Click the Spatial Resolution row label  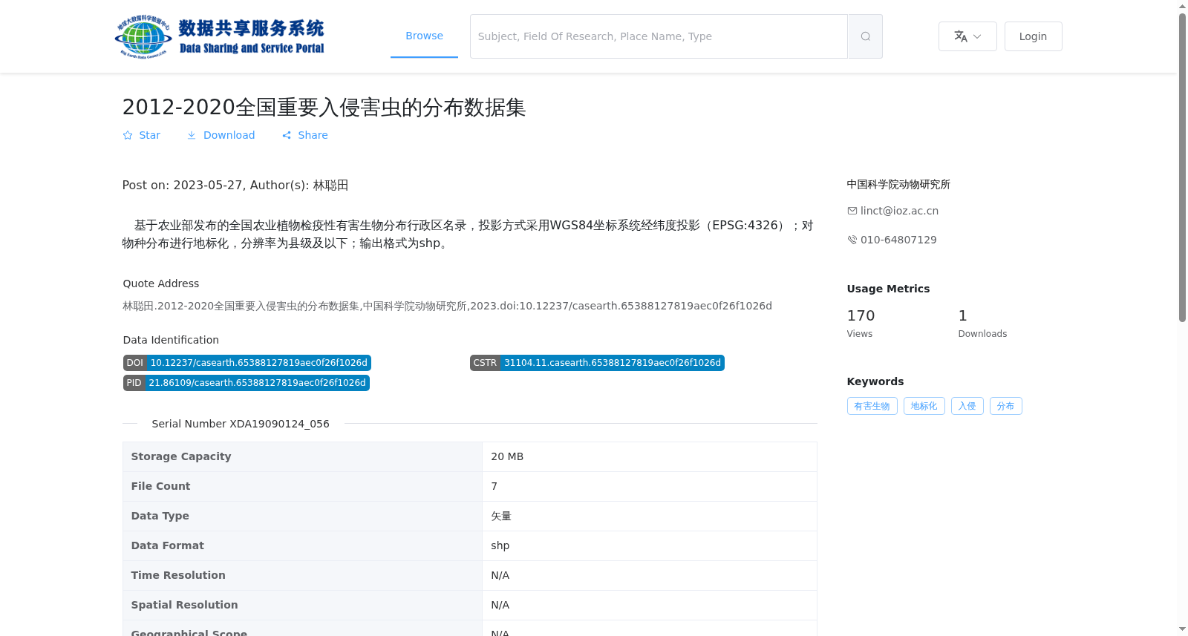click(x=184, y=605)
